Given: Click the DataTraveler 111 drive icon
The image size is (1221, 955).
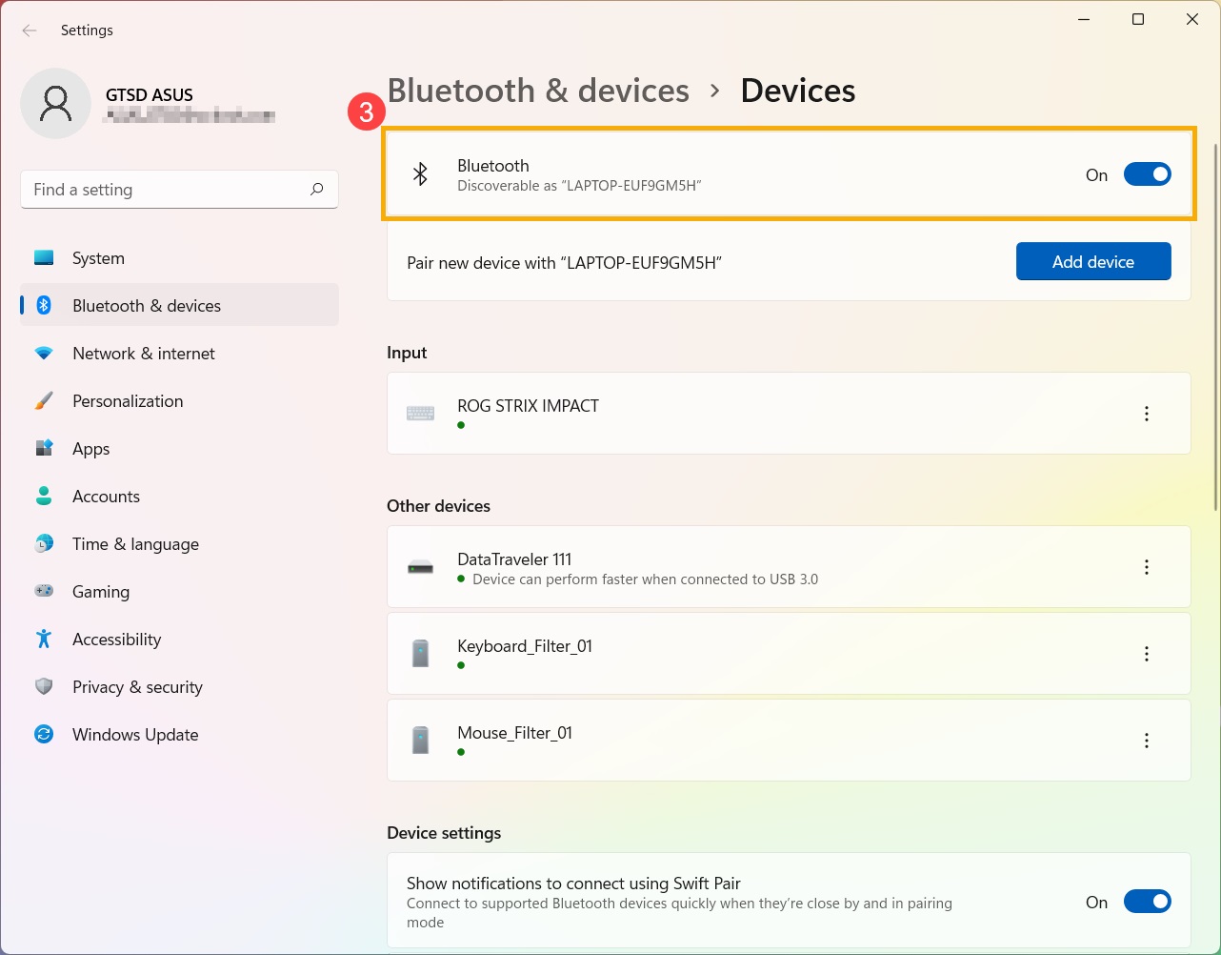Looking at the screenshot, I should tap(420, 567).
